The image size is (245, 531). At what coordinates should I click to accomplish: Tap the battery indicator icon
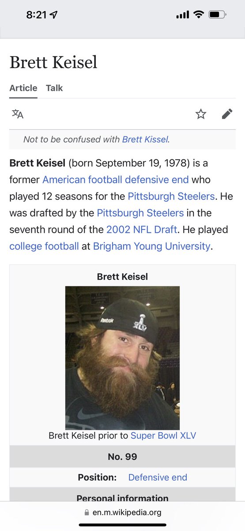(217, 15)
